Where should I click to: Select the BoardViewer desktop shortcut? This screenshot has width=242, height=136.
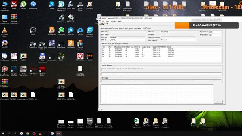point(61,44)
